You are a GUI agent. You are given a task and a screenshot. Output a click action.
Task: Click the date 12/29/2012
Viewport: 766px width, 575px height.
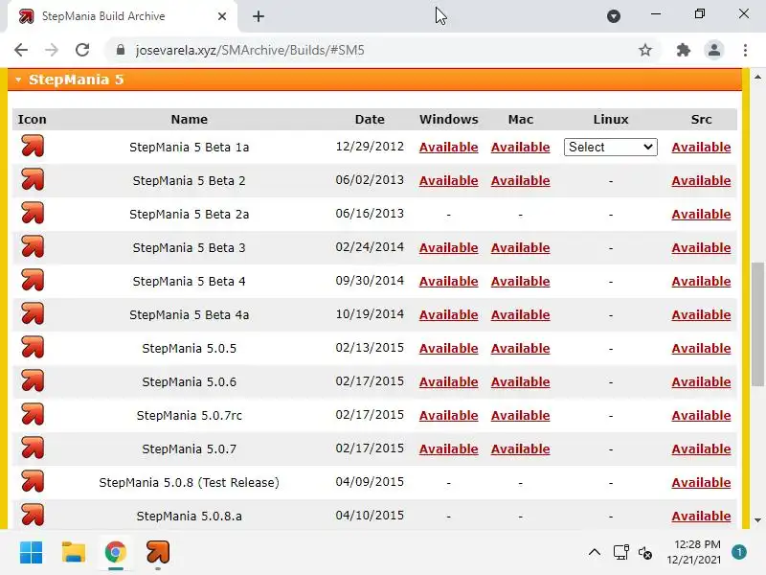pos(370,147)
